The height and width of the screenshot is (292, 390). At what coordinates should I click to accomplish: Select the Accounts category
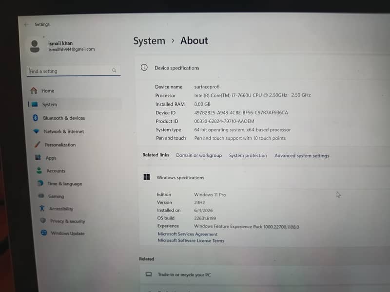point(56,171)
